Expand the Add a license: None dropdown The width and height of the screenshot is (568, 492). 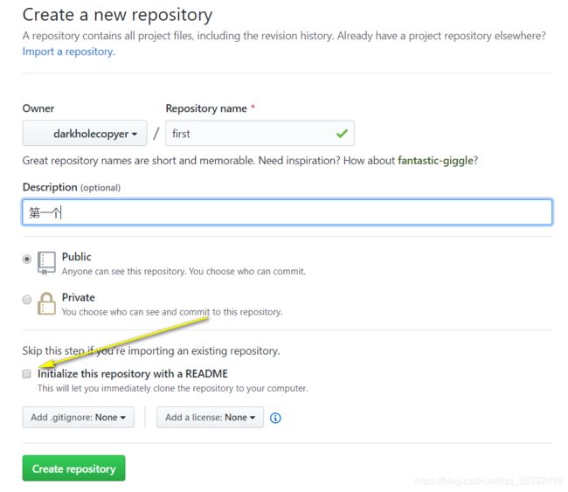pos(210,417)
